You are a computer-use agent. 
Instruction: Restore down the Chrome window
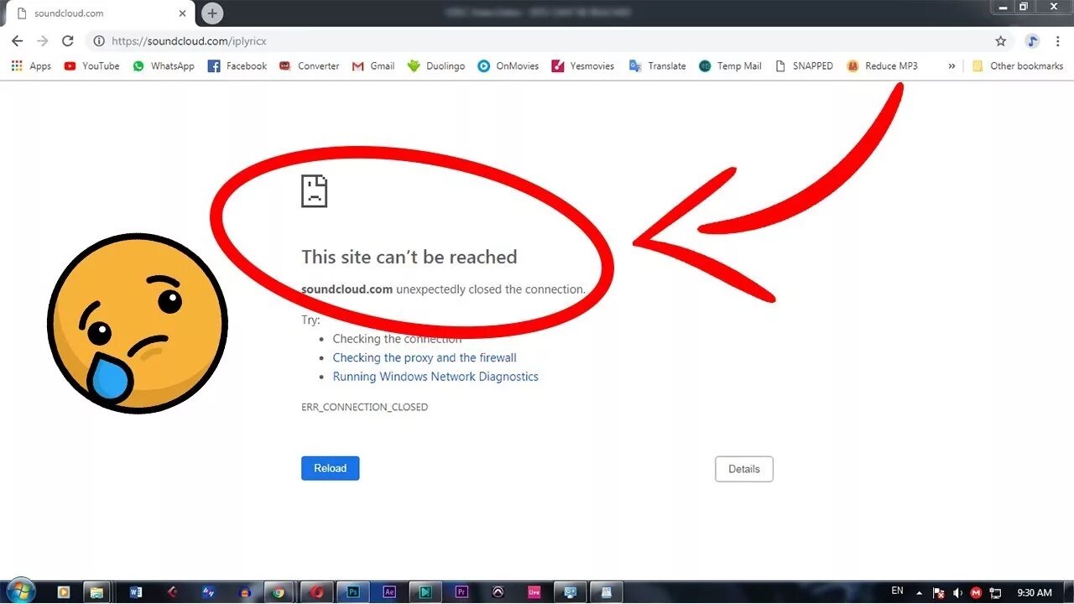tap(1024, 7)
